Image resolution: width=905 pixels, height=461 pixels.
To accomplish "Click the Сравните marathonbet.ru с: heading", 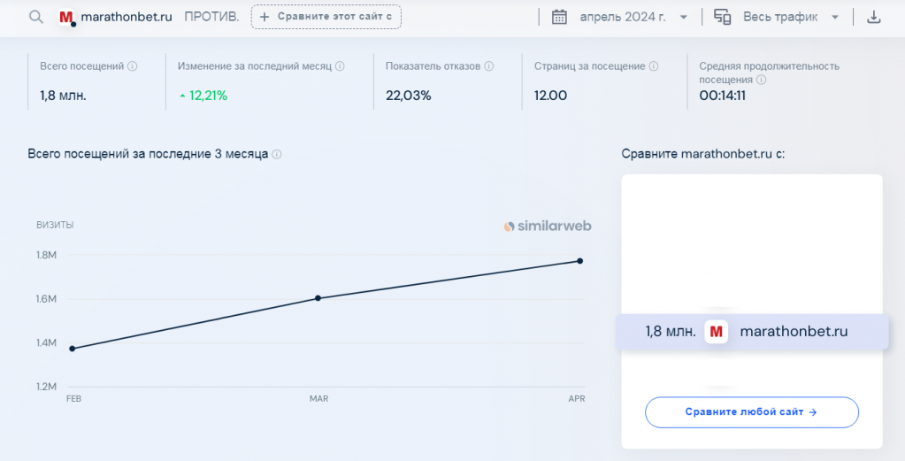I will [703, 154].
